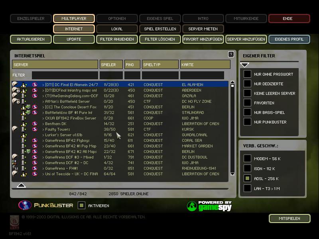Click the FH mod icon on GameArena FH#1 row
This screenshot has height=239, width=319.
15,168
